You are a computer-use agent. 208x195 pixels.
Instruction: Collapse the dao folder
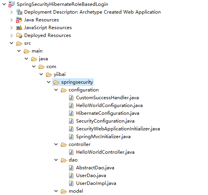(56, 160)
